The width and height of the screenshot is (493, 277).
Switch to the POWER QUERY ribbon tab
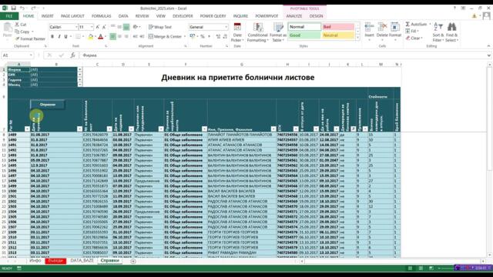click(x=213, y=16)
